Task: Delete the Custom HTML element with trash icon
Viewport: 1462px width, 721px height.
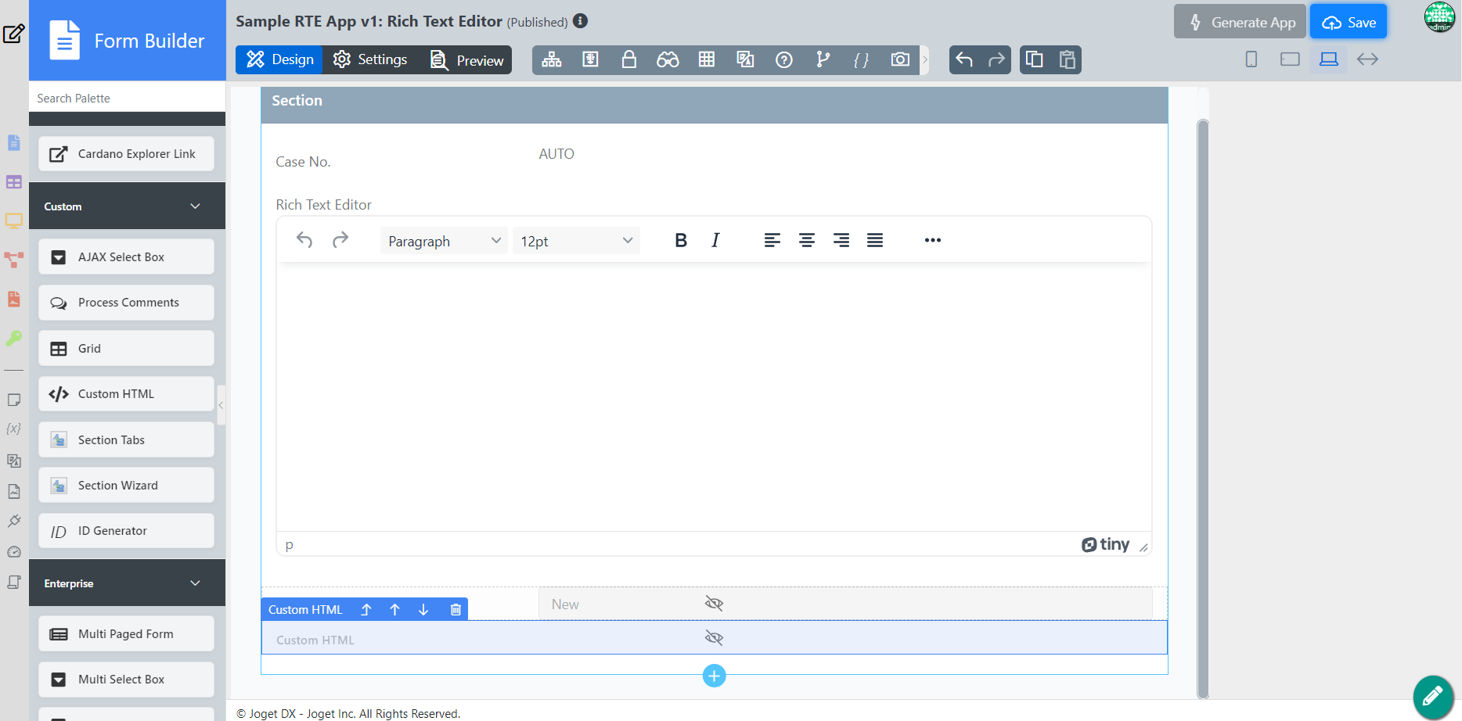Action: pyautogui.click(x=456, y=610)
